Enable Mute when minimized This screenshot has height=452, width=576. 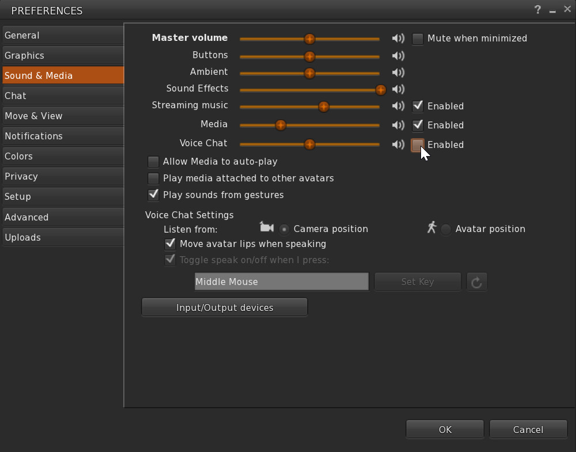[x=417, y=39]
